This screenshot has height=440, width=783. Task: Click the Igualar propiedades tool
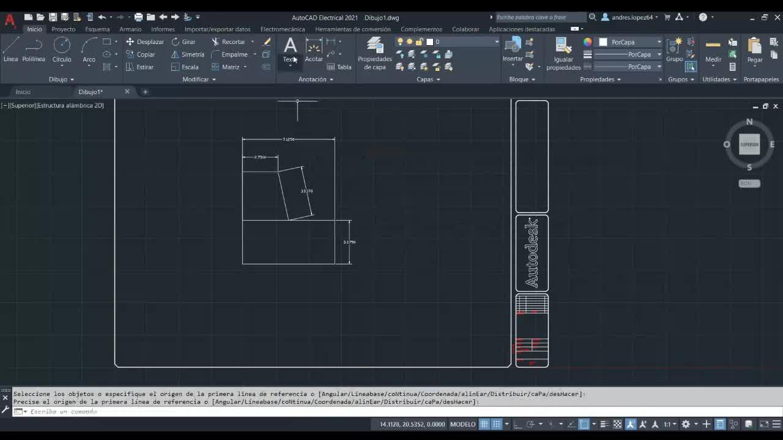pos(563,53)
